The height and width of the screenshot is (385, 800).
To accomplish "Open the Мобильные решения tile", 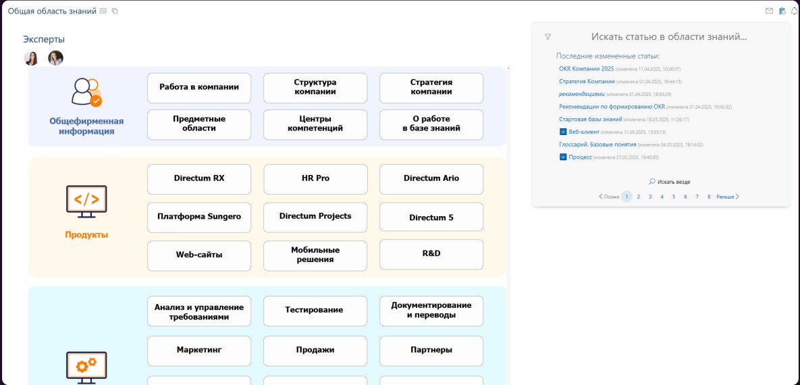I will click(315, 255).
